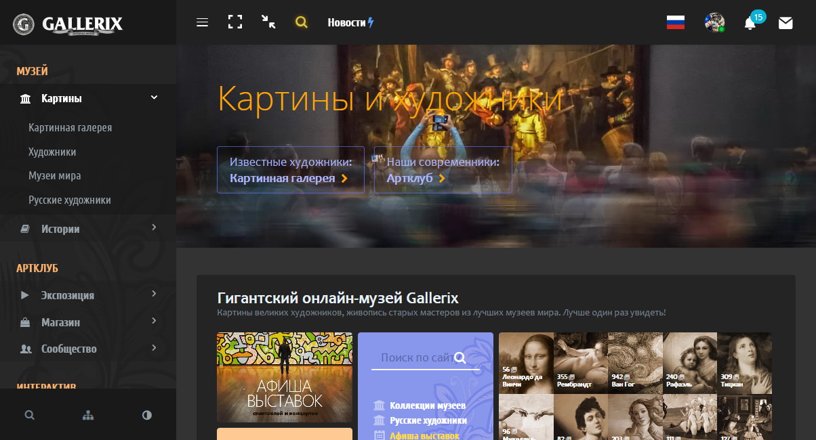Enter fullscreen mode with expand icon
Image resolution: width=816 pixels, height=440 pixels.
tap(235, 22)
